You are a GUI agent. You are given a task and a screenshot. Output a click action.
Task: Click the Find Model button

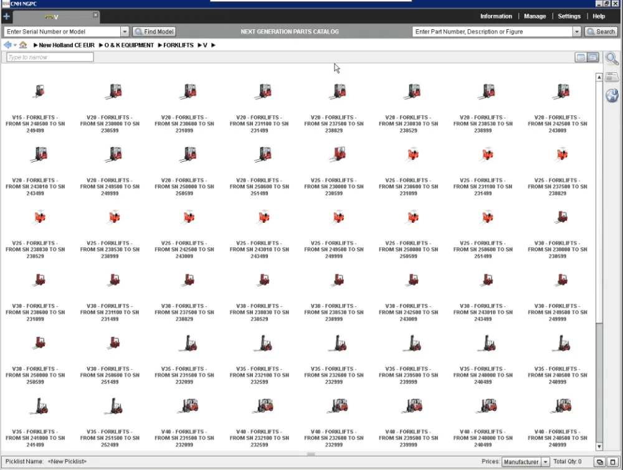[154, 31]
